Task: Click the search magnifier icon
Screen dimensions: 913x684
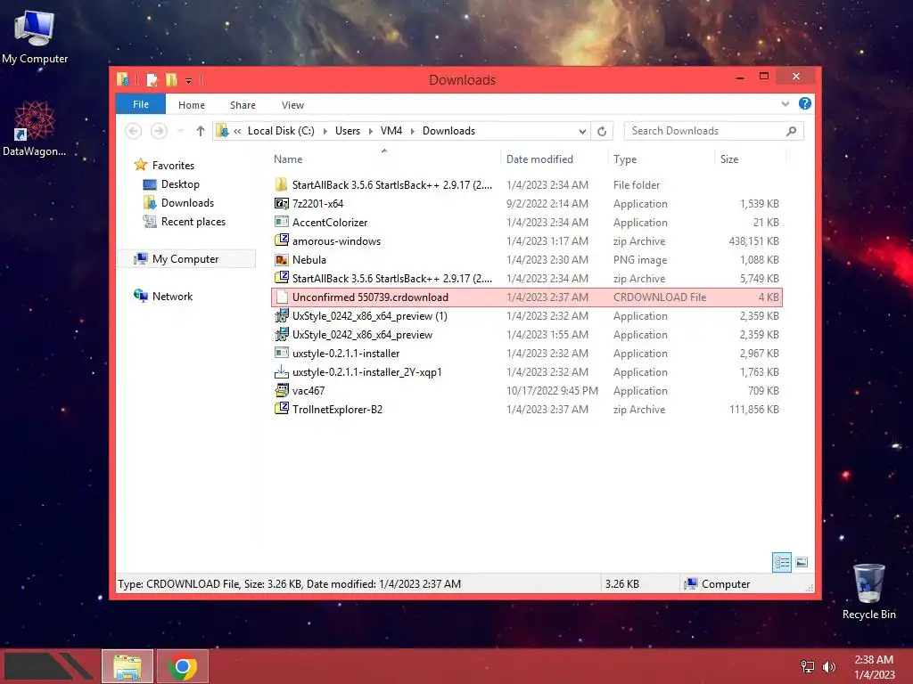Action: (x=791, y=132)
